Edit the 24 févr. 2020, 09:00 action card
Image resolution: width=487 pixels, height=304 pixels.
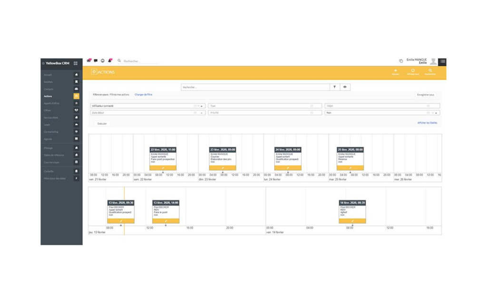(x=288, y=168)
